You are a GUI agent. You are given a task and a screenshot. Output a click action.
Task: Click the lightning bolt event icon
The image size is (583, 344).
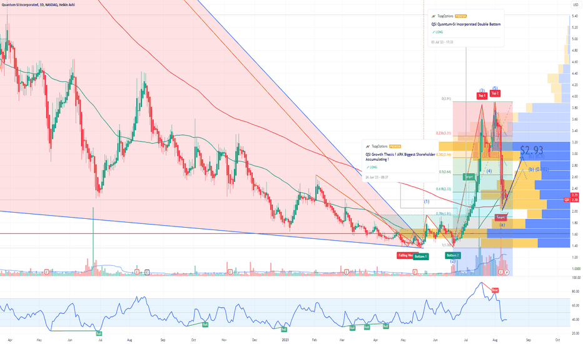(x=507, y=273)
